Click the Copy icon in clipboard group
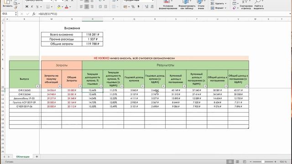The width and height of the screenshot is (292, 164). pos(16,3)
